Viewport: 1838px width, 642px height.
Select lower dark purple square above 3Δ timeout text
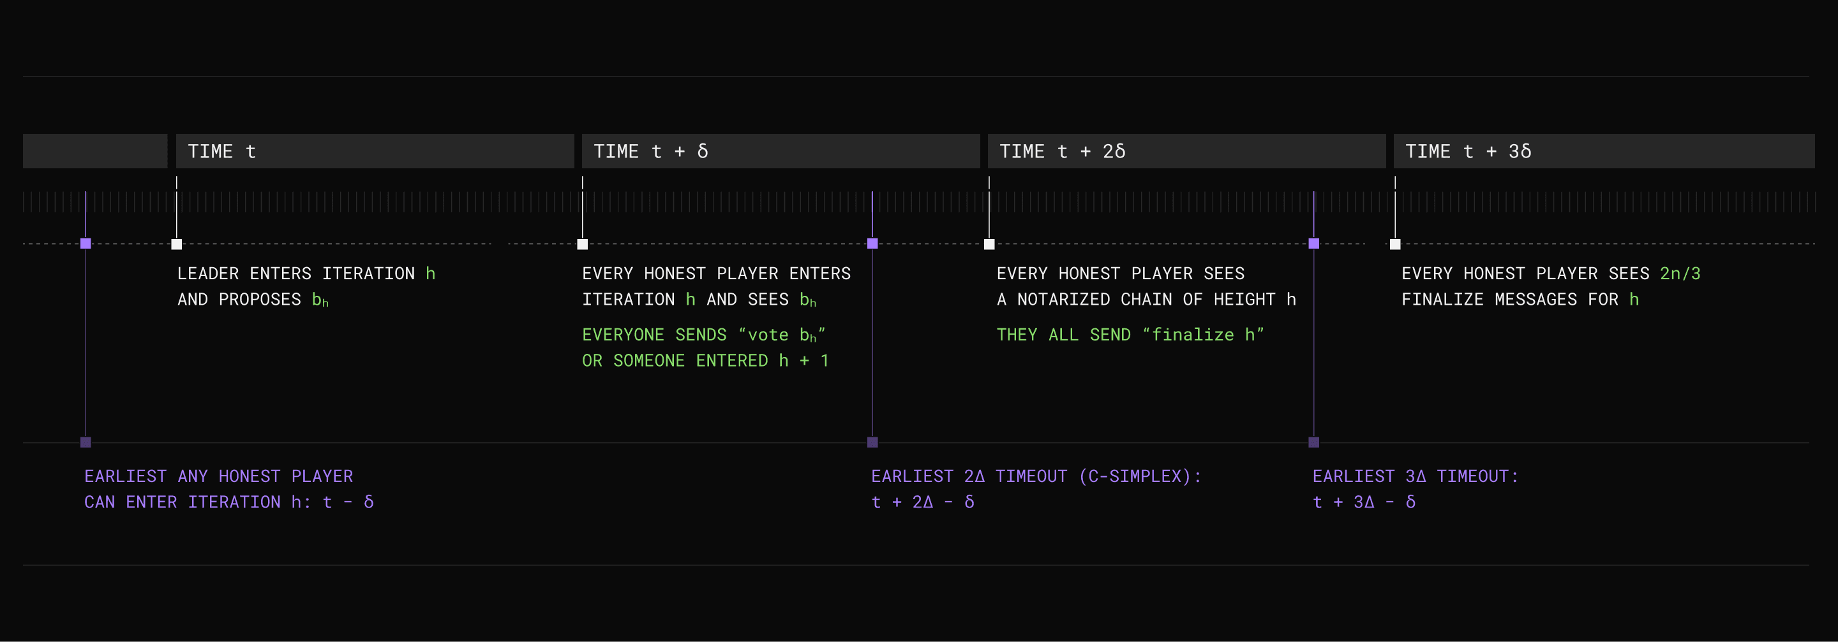pyautogui.click(x=1313, y=442)
